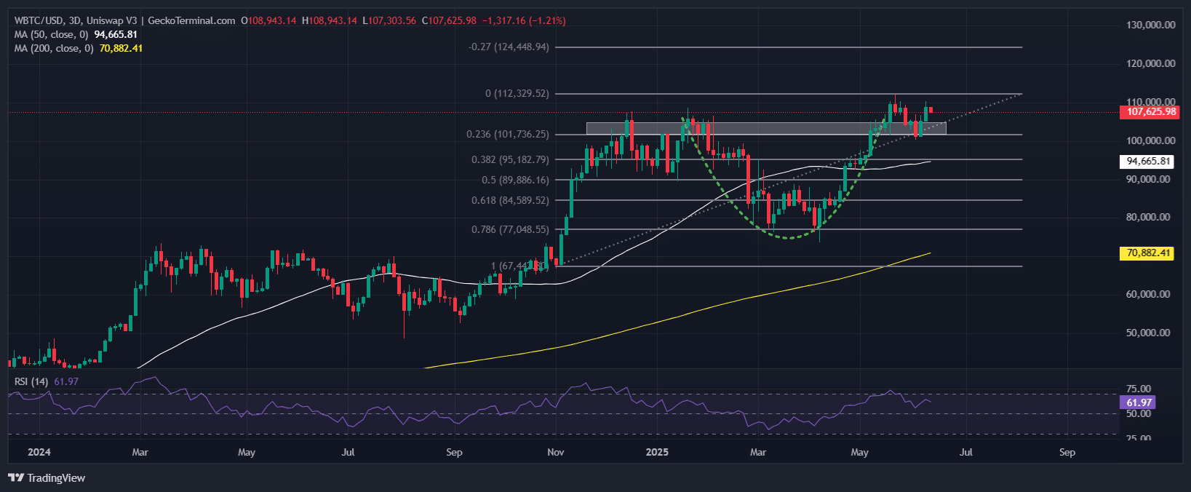This screenshot has height=492, width=1191.
Task: Click the close value C107,625.98
Action: coord(449,20)
